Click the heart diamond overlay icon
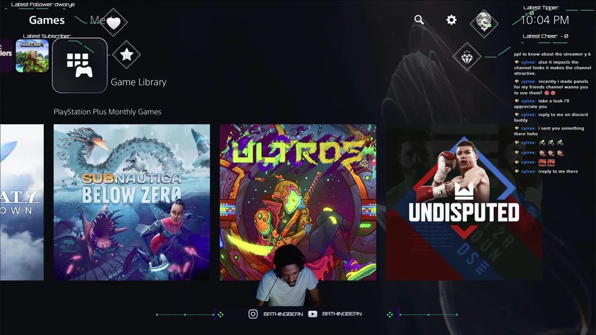This screenshot has height=335, width=596. (113, 22)
